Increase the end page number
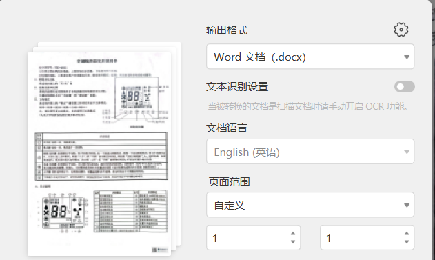 pos(407,233)
